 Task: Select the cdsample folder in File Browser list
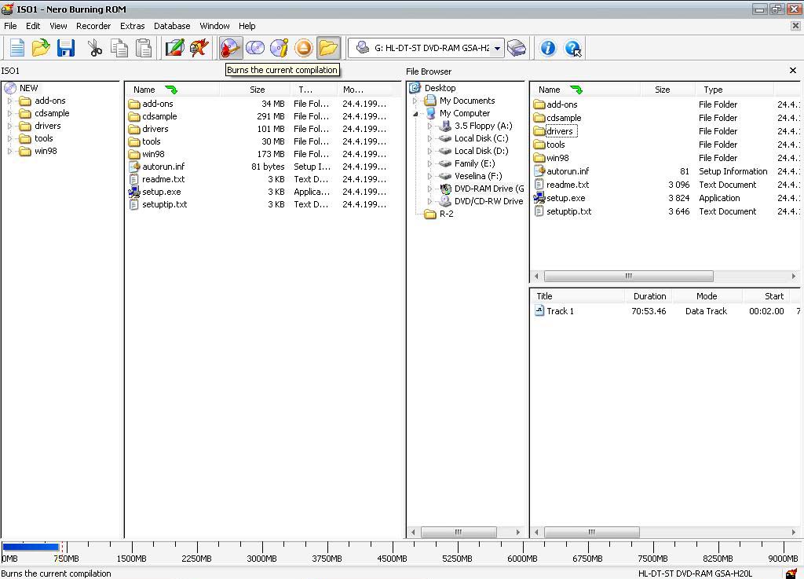tap(564, 118)
